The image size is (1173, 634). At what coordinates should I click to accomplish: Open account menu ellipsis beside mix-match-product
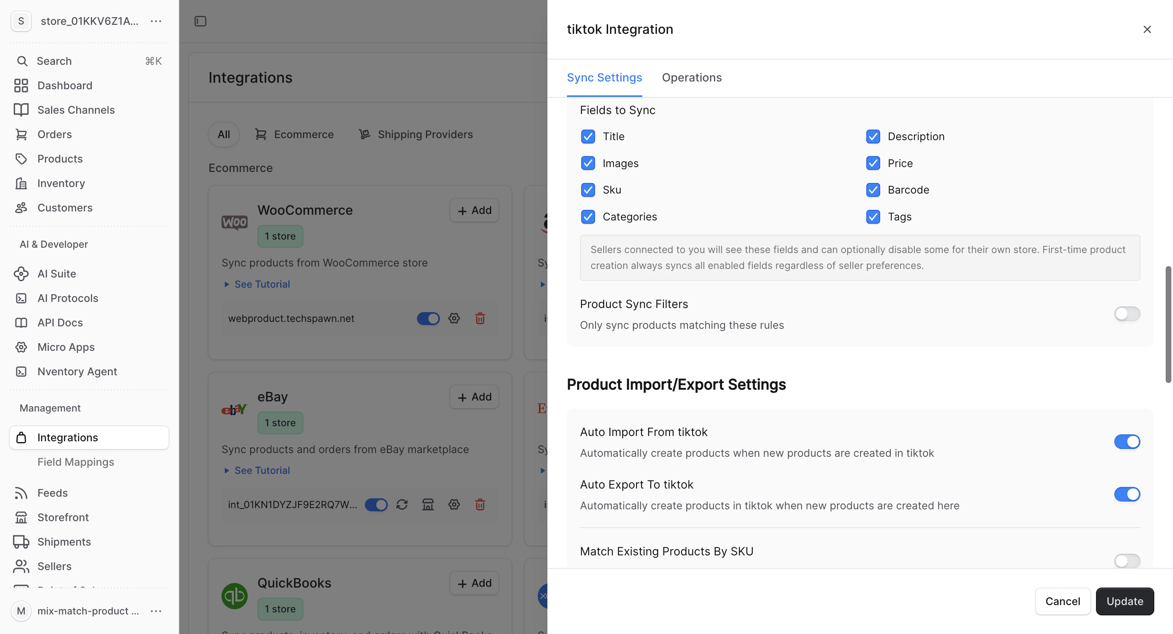tap(156, 611)
